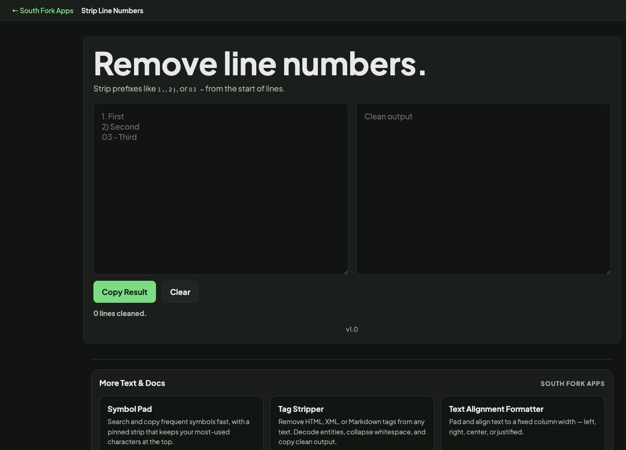Click the v1.0 version label
This screenshot has width=626, height=450.
[x=352, y=329]
